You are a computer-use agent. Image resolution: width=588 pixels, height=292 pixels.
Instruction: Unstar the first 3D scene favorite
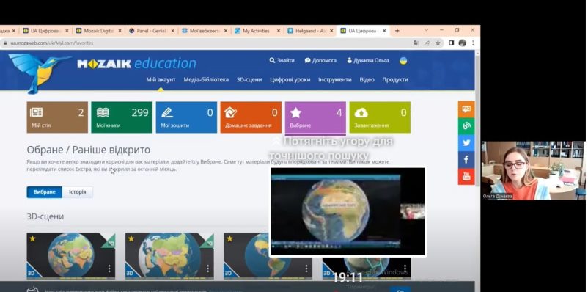point(32,238)
